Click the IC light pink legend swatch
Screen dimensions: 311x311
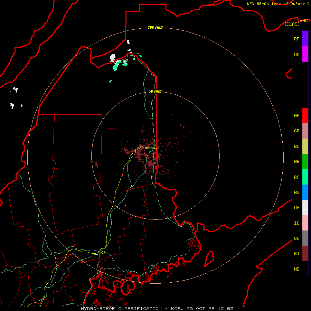coord(305,223)
